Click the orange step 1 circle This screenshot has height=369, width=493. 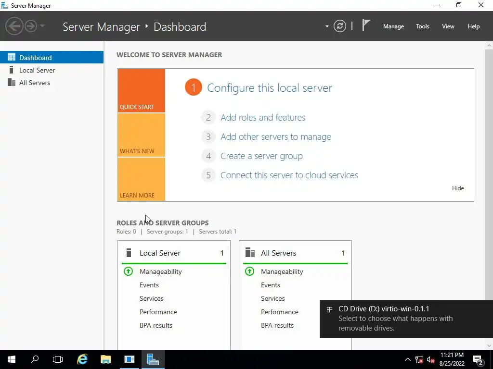tap(194, 87)
